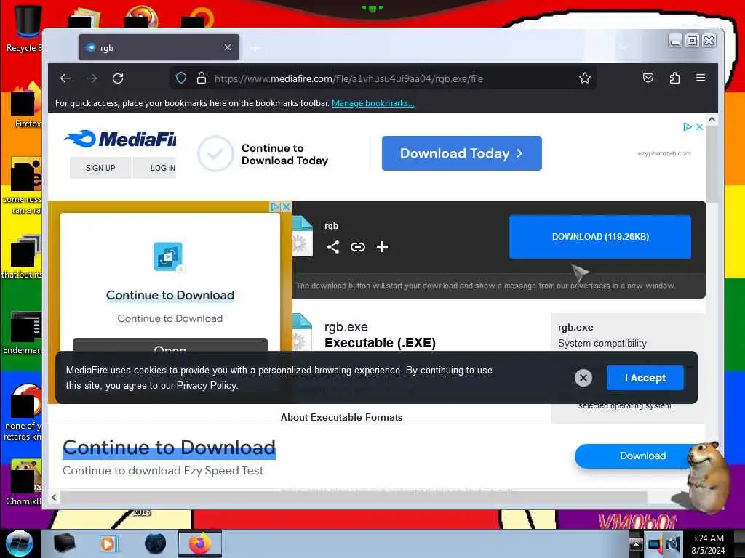
Task: Open the Extensions puzzle icon
Action: tap(674, 78)
